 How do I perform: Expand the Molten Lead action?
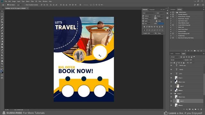[x=176, y=27]
